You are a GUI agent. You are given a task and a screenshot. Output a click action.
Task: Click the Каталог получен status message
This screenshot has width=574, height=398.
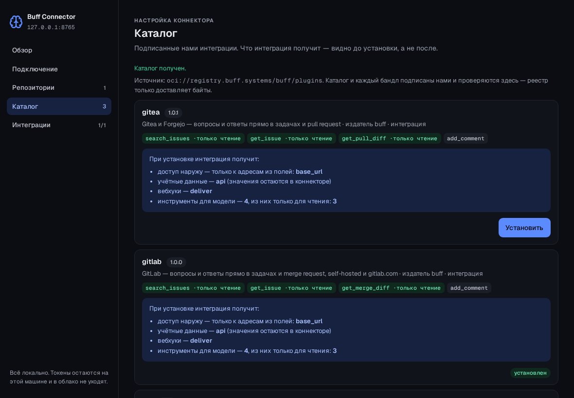coord(160,68)
